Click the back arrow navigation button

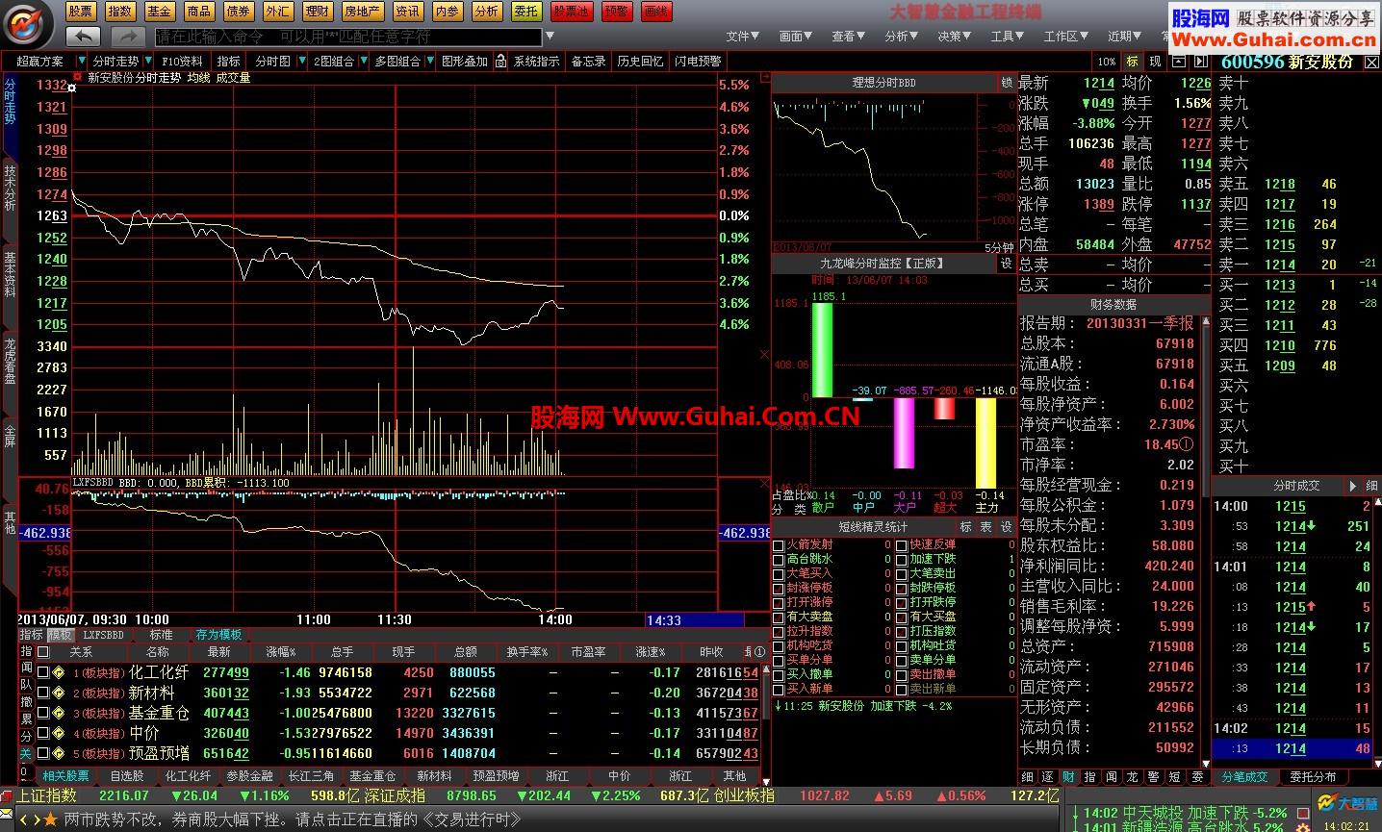click(x=83, y=36)
